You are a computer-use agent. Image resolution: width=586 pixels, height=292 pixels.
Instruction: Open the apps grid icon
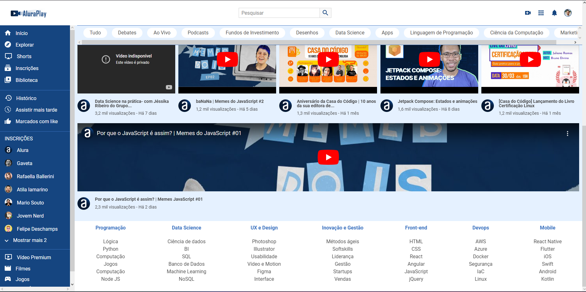541,13
